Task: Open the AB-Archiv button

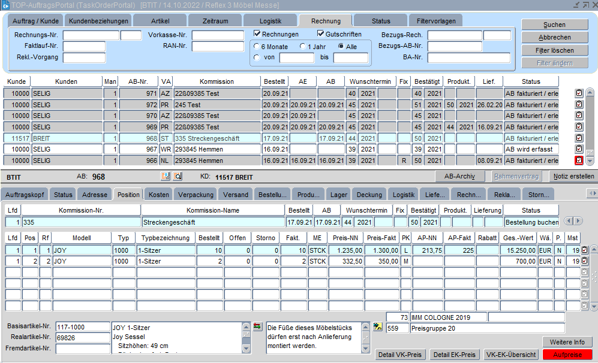Action: point(460,176)
